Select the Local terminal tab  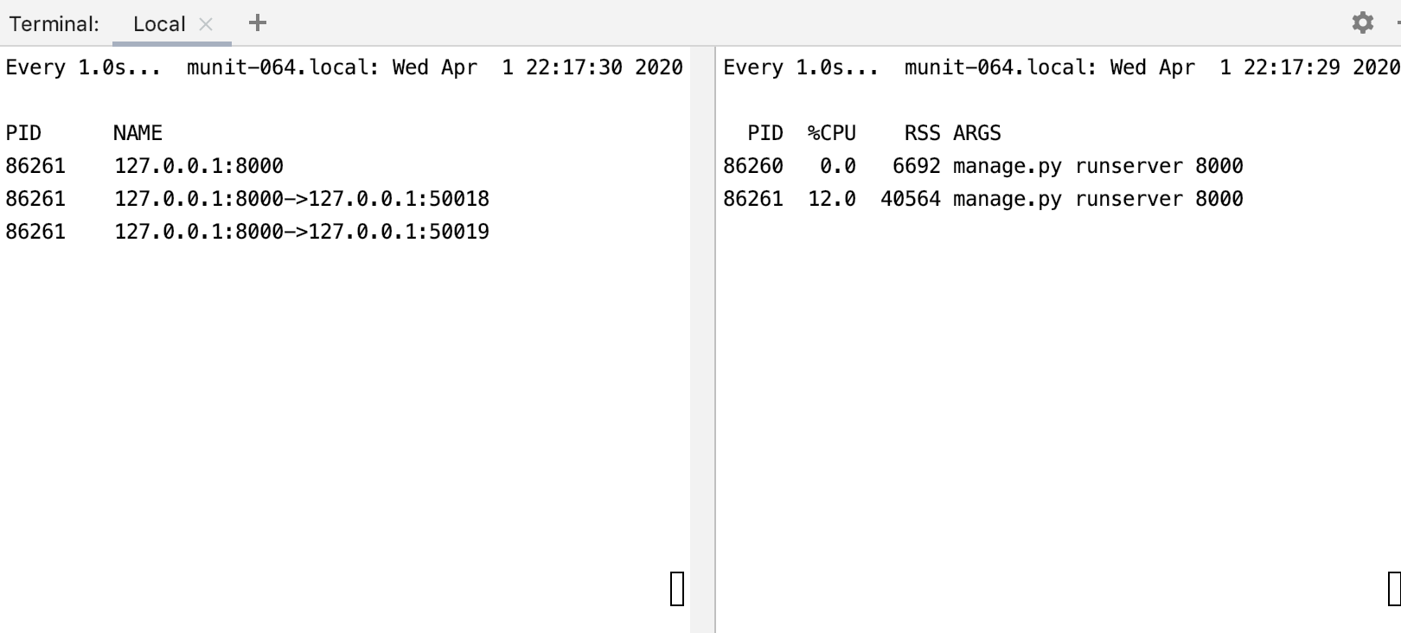[x=159, y=24]
